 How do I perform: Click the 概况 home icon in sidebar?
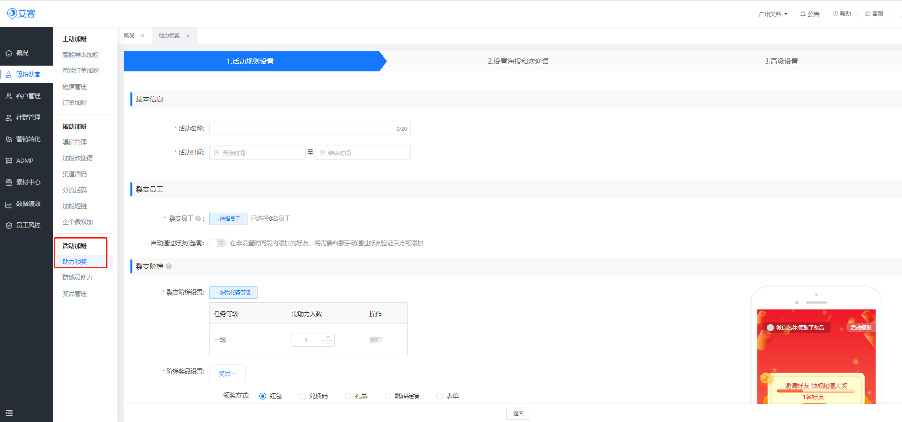tap(9, 53)
